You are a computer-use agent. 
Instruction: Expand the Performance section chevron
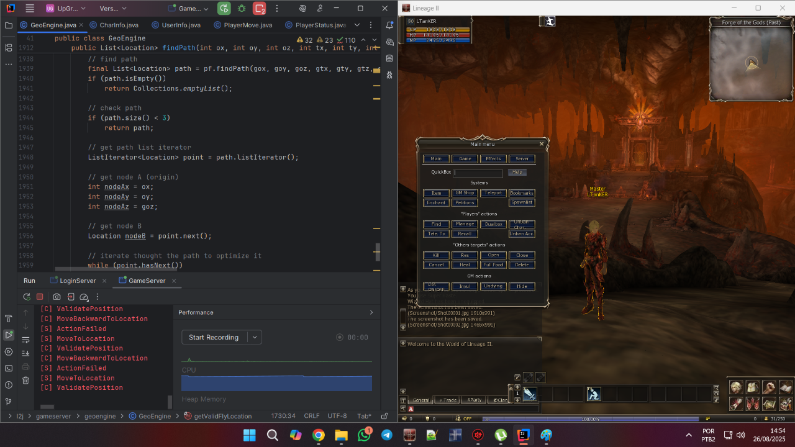[x=371, y=312]
